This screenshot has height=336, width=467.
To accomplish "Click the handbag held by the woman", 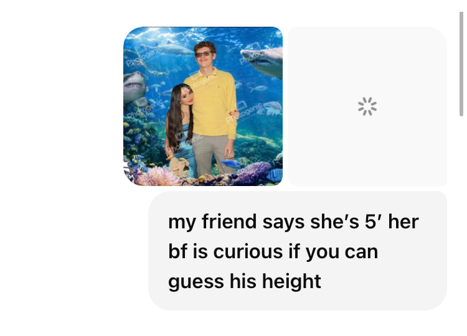I will coord(179,167).
